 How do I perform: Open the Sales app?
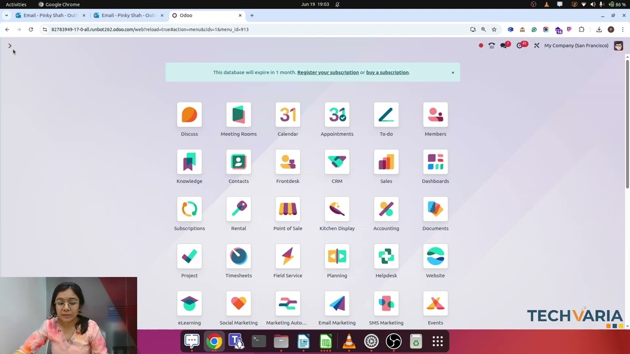tap(386, 162)
